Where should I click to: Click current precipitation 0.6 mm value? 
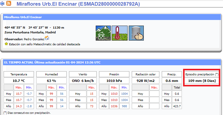click(x=172, y=81)
